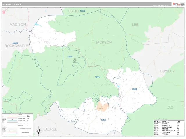Click the OWSLEY county label

click(167, 71)
